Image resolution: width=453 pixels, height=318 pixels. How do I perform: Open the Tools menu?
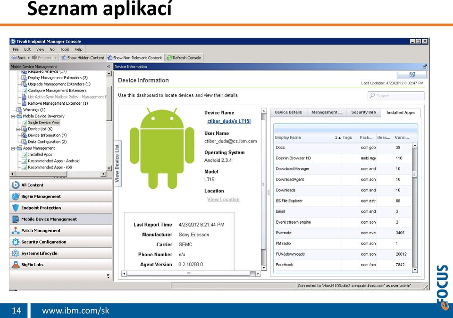(x=65, y=50)
